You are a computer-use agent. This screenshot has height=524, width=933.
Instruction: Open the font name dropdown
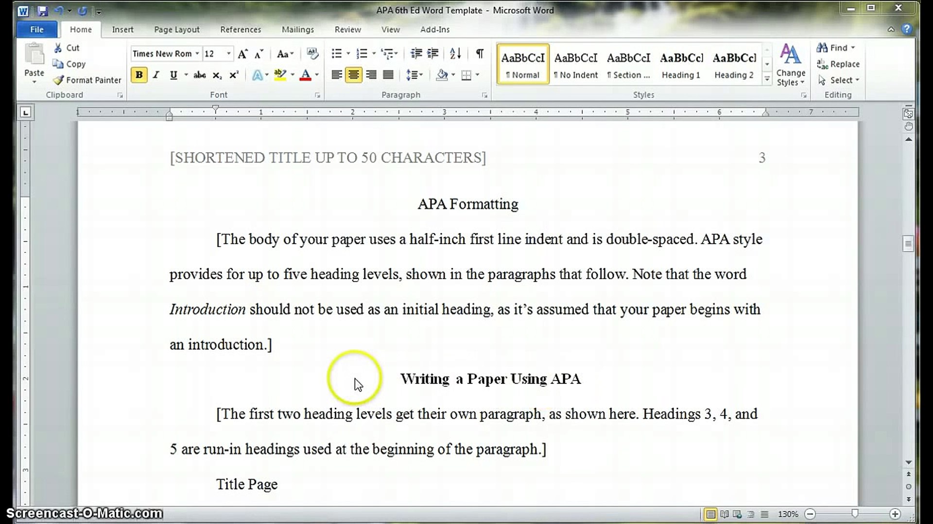pos(197,53)
